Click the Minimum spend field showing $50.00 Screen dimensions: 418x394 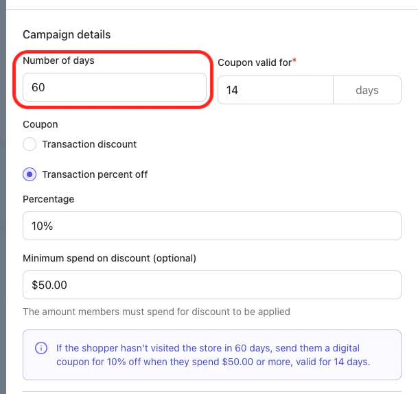211,285
